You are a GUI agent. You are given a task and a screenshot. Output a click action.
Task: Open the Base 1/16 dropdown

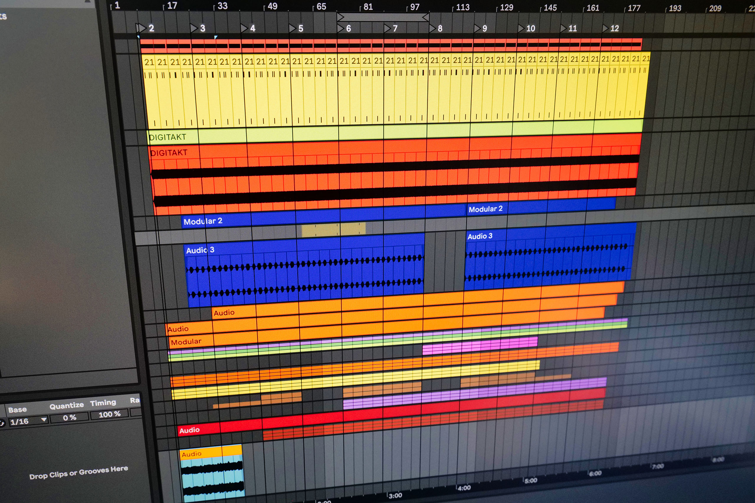pos(28,421)
